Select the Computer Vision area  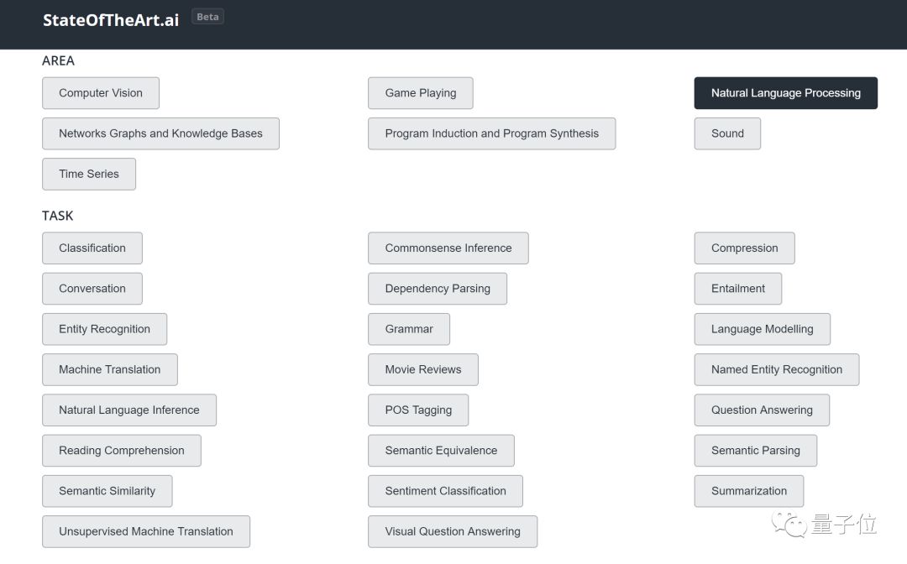tap(101, 93)
